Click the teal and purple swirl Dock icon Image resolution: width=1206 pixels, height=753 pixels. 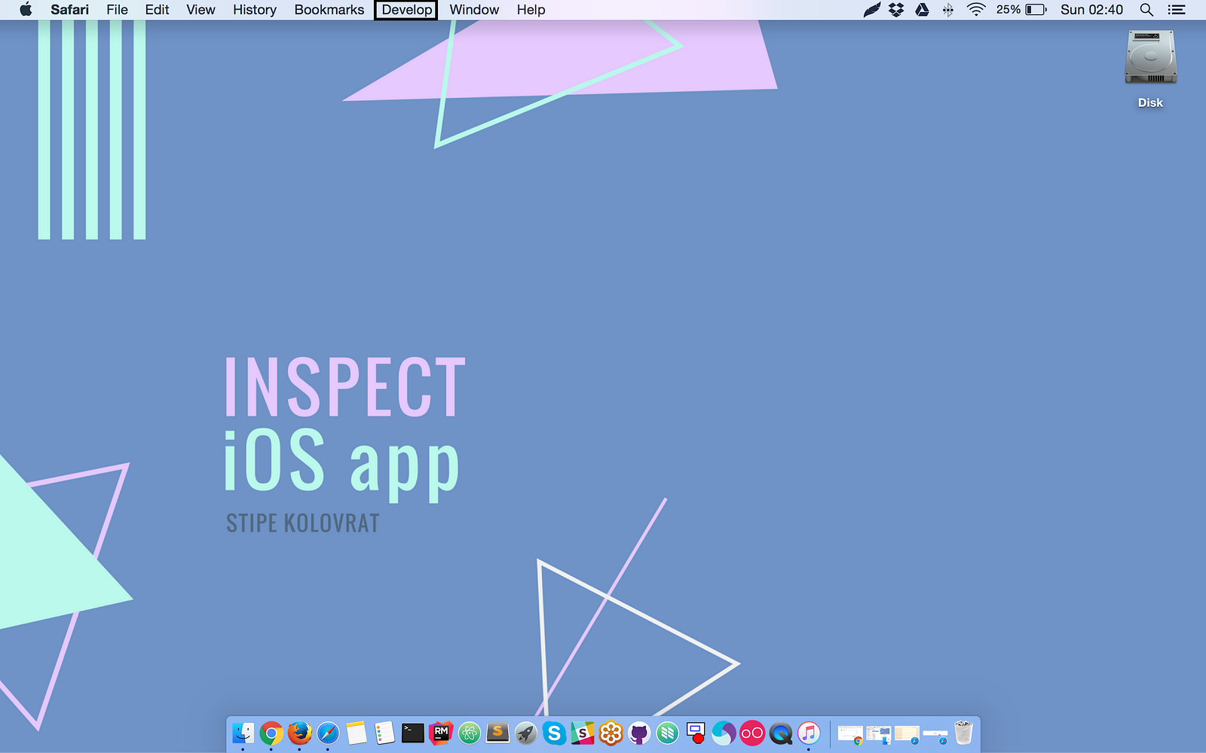pos(724,733)
